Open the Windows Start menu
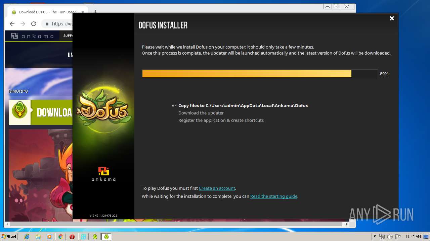Viewport: 430px width, 241px height. pos(9,237)
